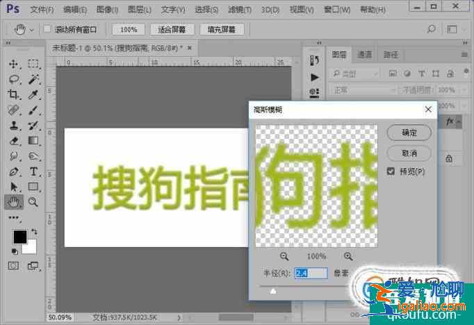This screenshot has height=325, width=474.
Task: Open the 图像 menu
Action: 107,10
